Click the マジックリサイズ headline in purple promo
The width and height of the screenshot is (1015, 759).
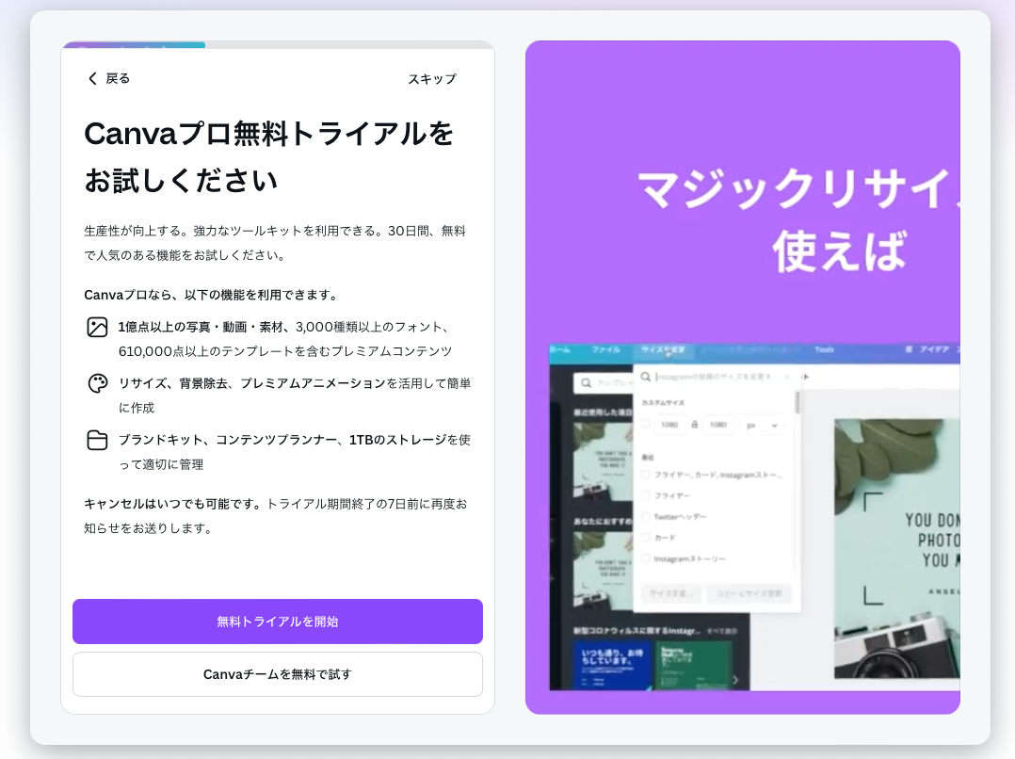coord(798,188)
